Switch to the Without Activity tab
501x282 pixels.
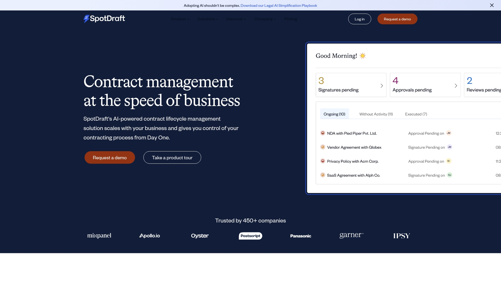[x=376, y=114]
